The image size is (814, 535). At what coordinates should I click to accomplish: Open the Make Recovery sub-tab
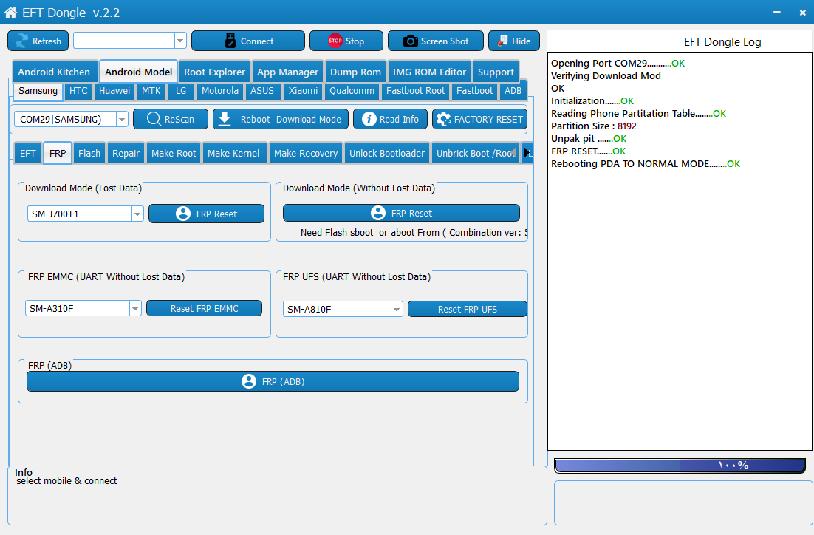point(306,153)
